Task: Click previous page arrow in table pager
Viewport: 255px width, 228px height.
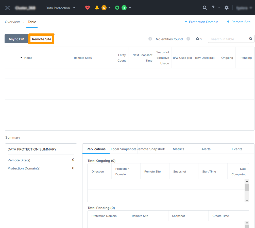Action: tap(150, 39)
